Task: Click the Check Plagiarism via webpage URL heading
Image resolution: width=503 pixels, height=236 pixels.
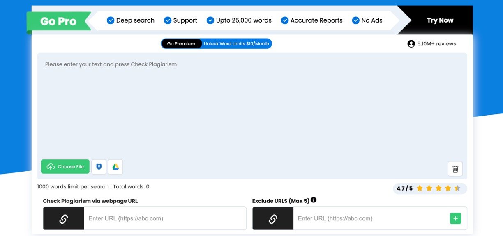Action: coord(90,201)
